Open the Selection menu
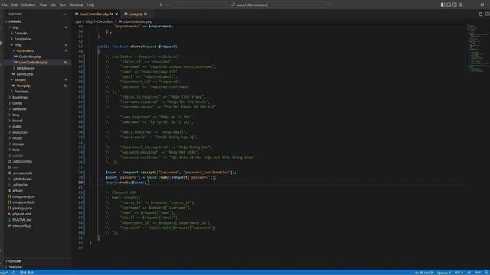 coord(28,5)
